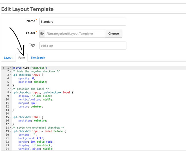Select the Form tab

pos(22,58)
